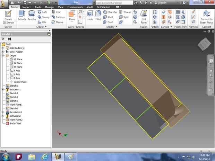
Task: Open the Help question mark button
Action: 184,2
